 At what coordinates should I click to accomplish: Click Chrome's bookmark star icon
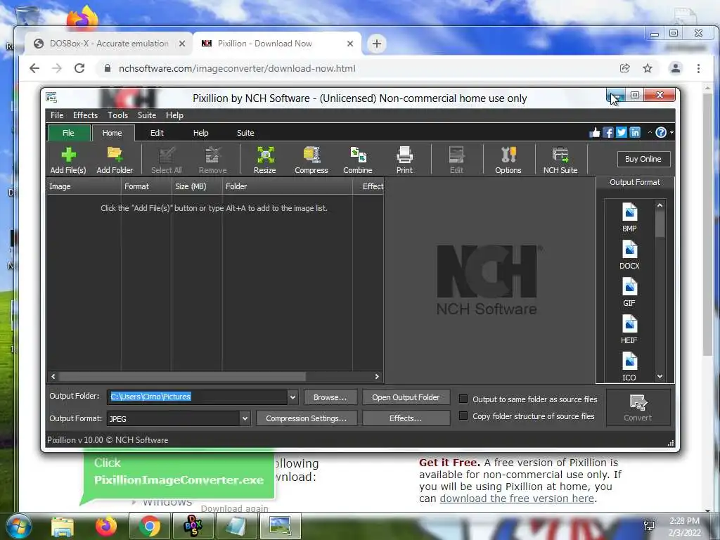648,68
